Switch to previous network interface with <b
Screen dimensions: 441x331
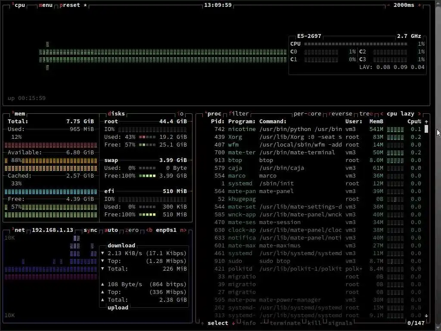149,230
